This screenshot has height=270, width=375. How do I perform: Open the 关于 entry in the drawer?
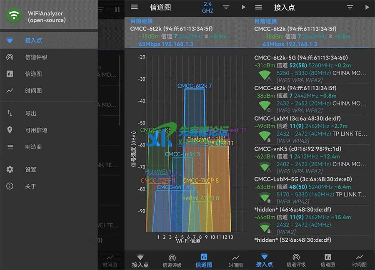(30, 186)
